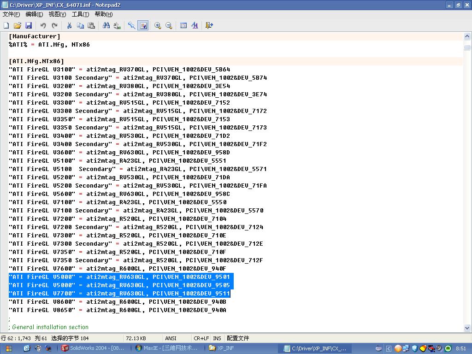This screenshot has width=472, height=354.
Task: Undo the last edit with the toolbar arrow
Action: [43, 26]
